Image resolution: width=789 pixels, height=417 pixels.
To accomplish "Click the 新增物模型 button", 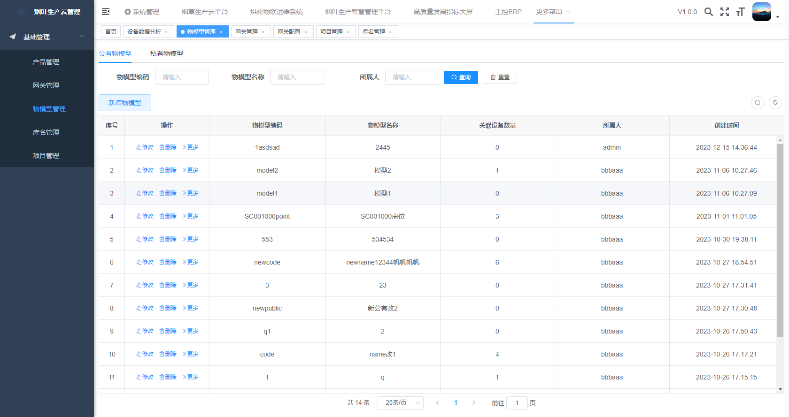I will (125, 103).
